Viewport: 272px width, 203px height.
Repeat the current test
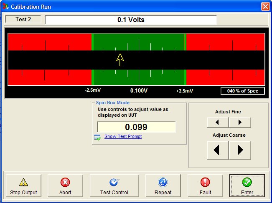[163, 186]
